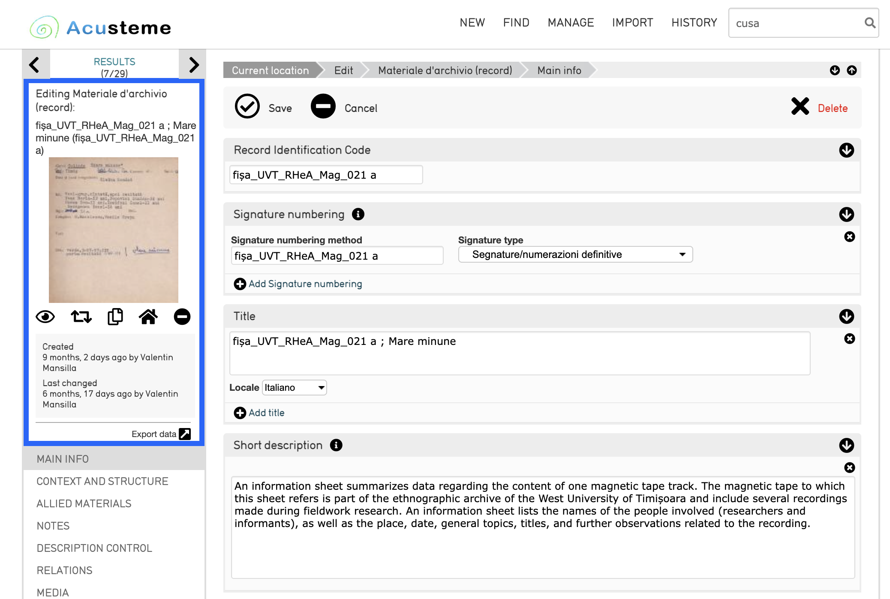The width and height of the screenshot is (890, 599).
Task: Collapse Record Identification Code section
Action: point(847,150)
